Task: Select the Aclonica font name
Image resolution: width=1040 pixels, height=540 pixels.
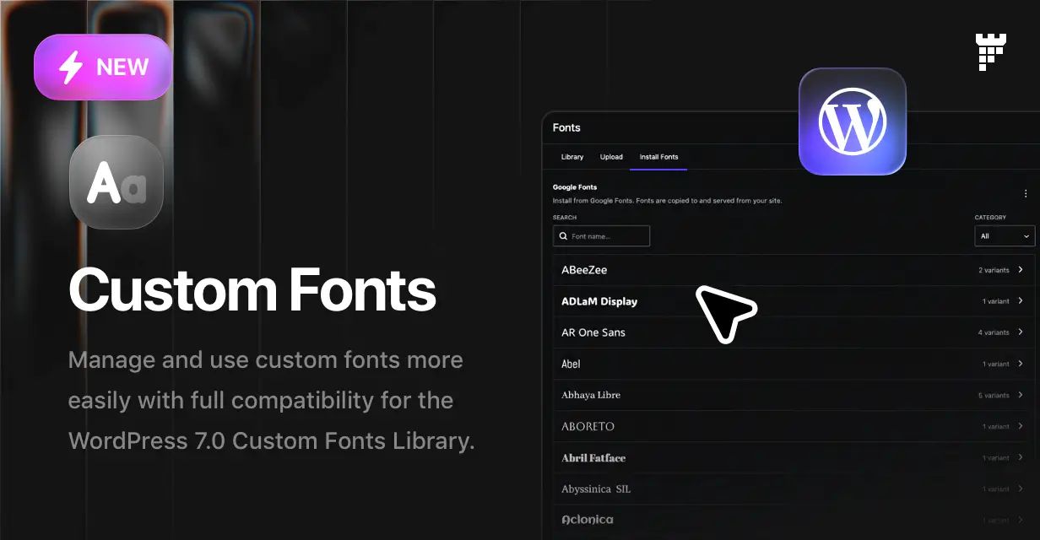Action: click(x=588, y=520)
